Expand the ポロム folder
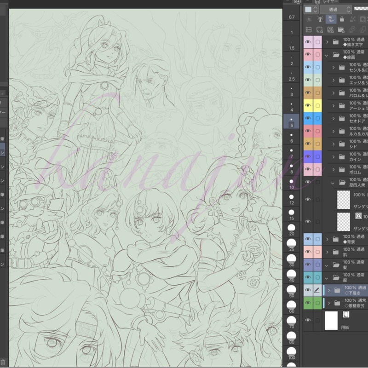 tap(333, 169)
